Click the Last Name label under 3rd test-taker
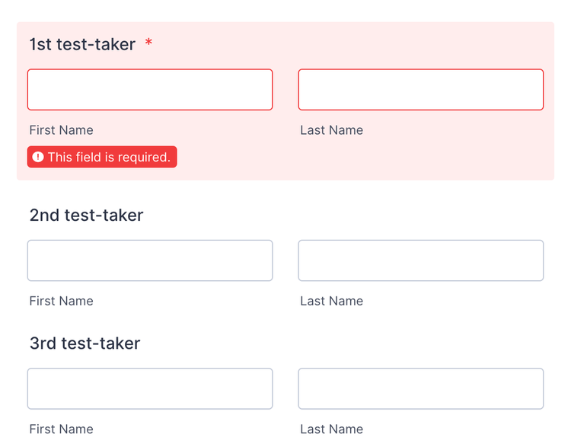Viewport: 571px width, 447px height. [x=331, y=429]
